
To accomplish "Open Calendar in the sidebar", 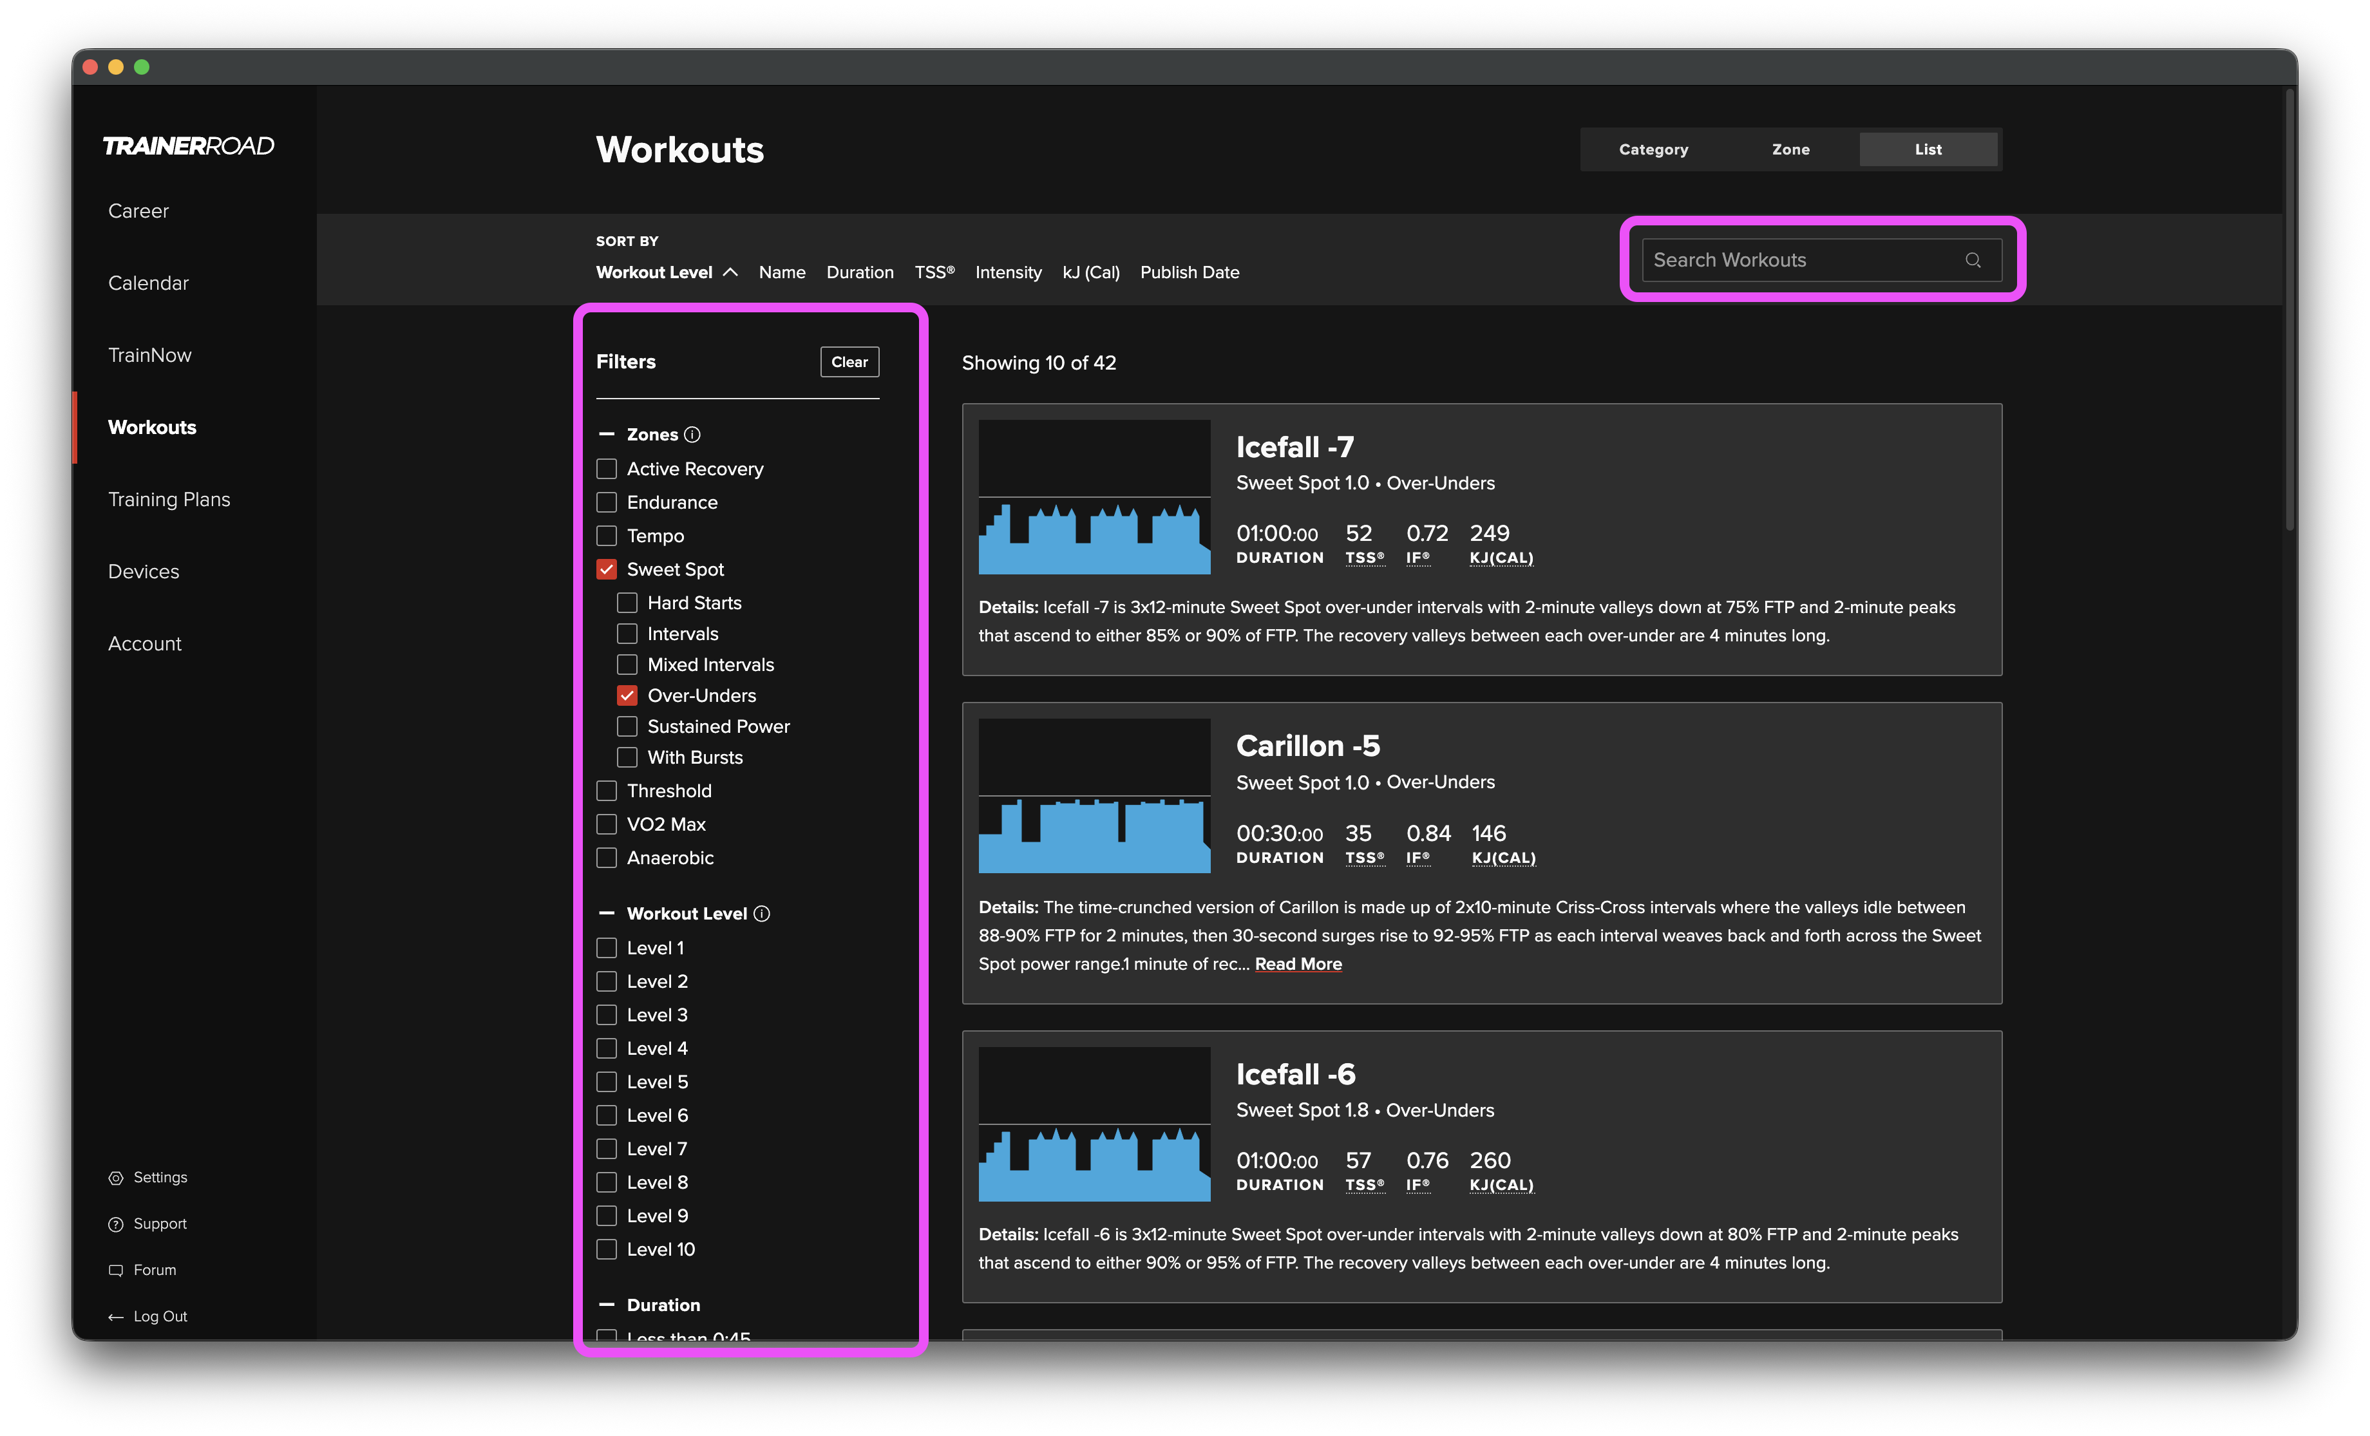I will coord(148,283).
